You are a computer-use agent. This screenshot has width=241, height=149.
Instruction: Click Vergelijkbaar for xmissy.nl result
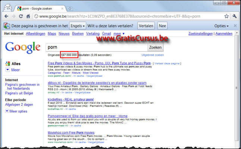(82, 92)
